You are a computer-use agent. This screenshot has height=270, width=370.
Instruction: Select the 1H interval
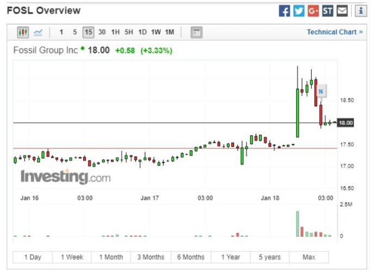(115, 32)
